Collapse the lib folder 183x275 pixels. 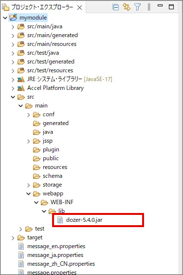44,211
